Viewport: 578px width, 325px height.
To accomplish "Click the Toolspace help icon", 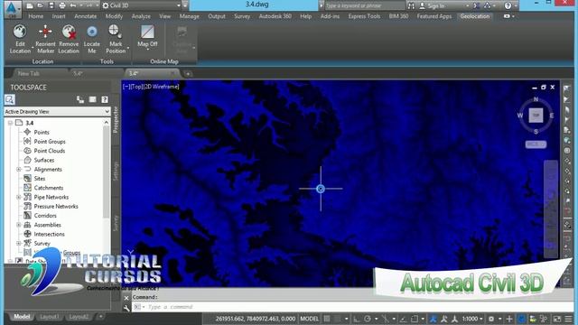I will coord(105,99).
